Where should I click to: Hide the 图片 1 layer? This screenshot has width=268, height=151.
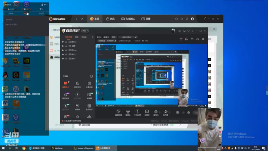click(63, 58)
